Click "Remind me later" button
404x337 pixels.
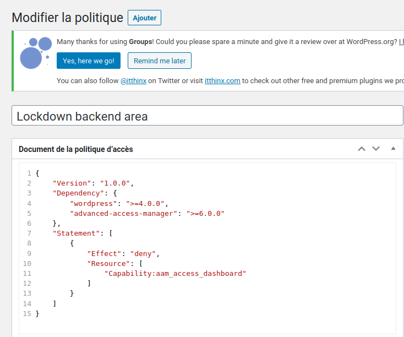pyautogui.click(x=160, y=61)
